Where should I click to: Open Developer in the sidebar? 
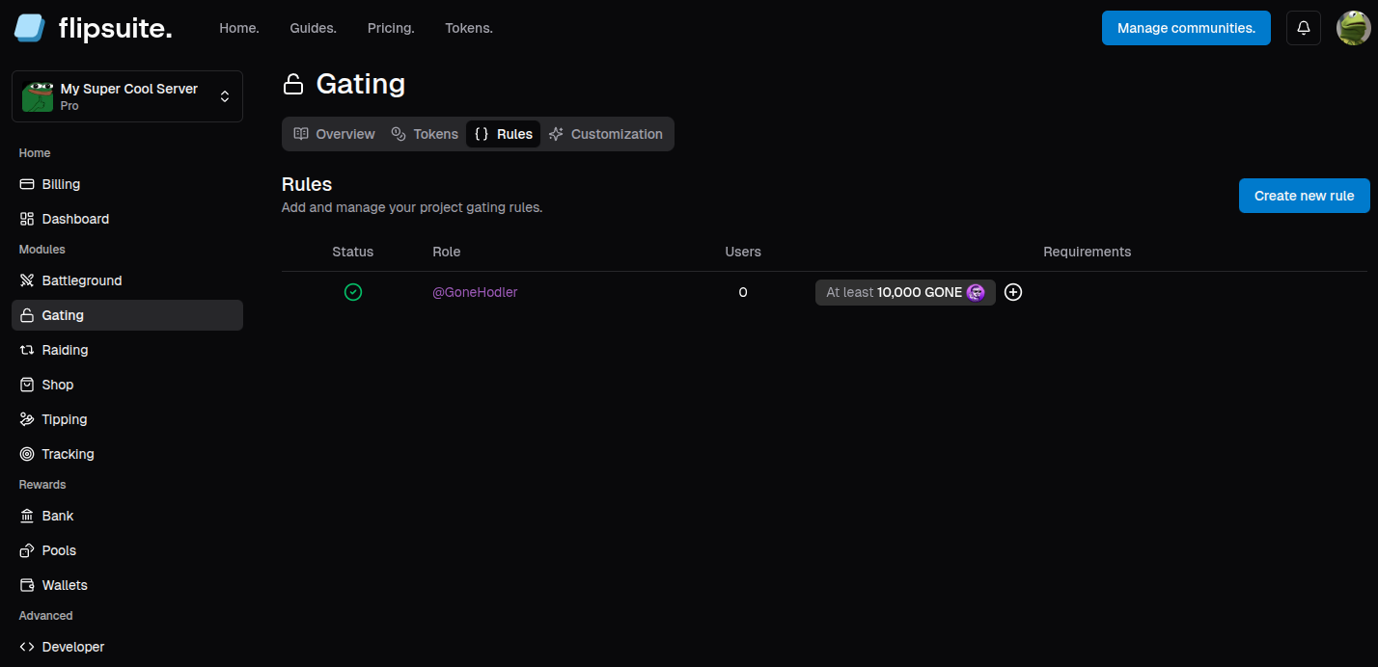[127, 647]
